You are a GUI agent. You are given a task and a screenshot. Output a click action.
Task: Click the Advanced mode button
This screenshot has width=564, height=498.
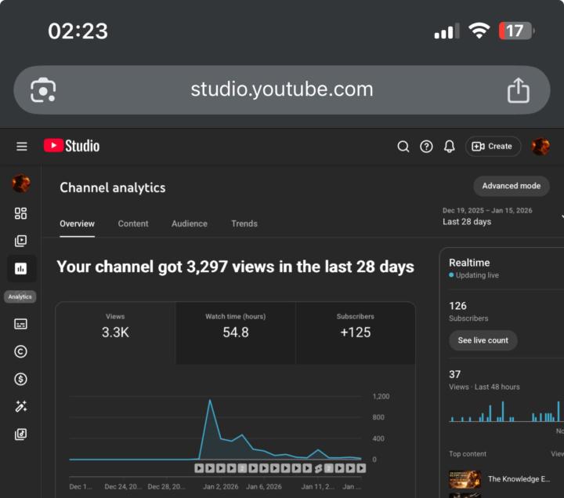click(x=511, y=186)
